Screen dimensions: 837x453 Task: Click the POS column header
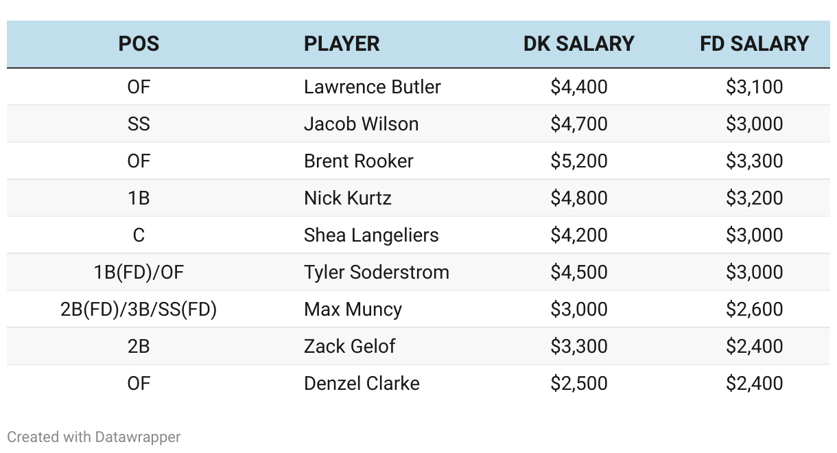139,44
